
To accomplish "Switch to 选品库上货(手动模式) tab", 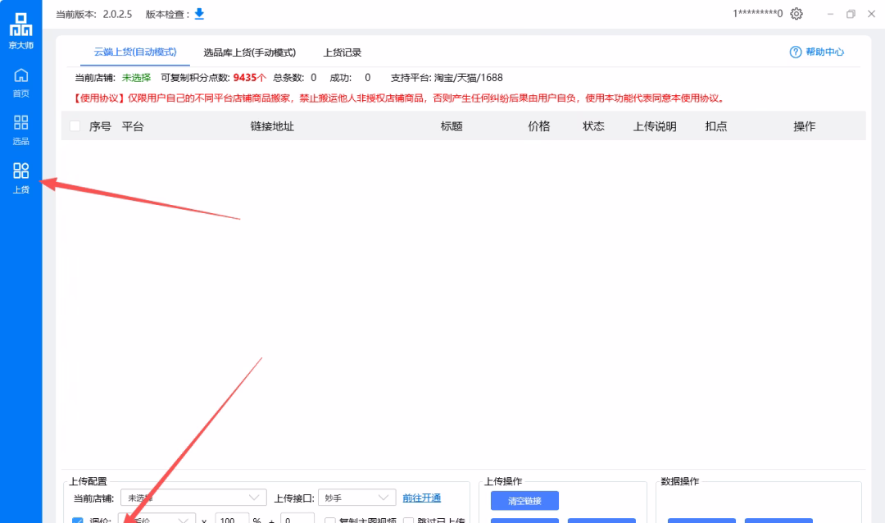I will point(248,51).
